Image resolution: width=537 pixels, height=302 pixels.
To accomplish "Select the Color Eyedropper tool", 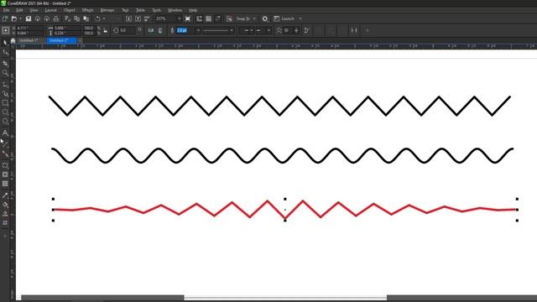I will (5, 195).
